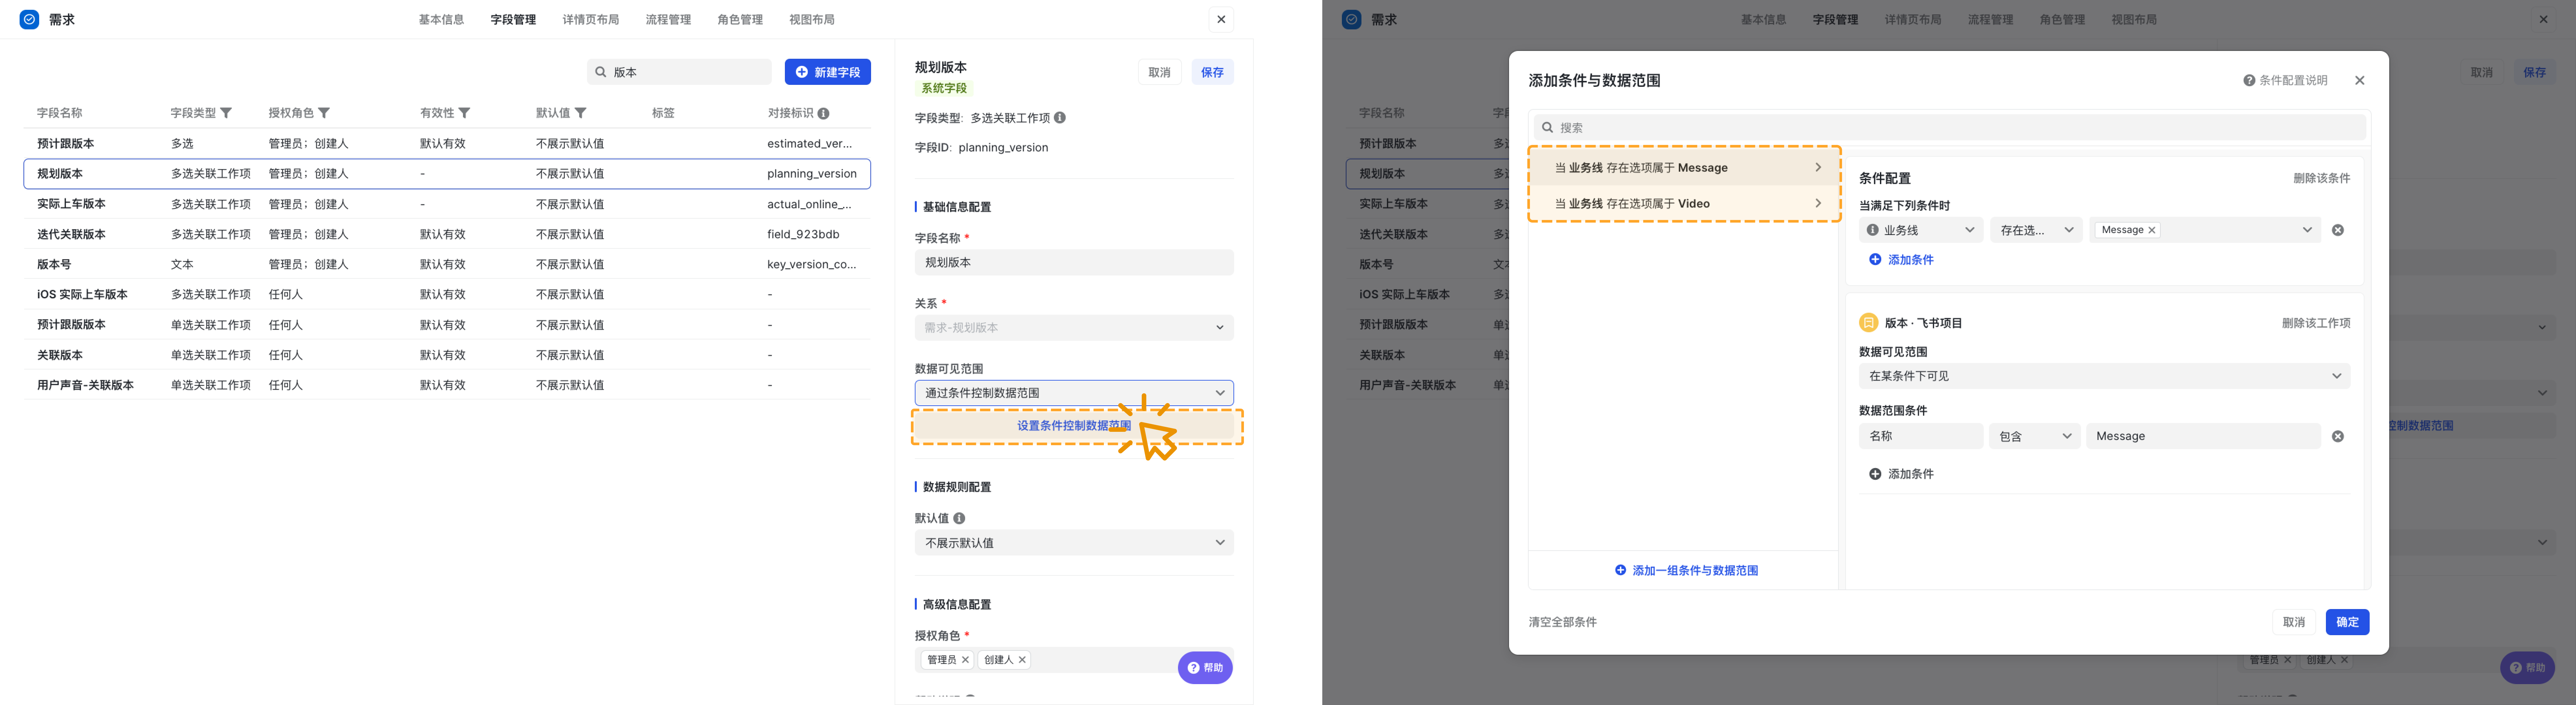Open the 包含 operator dropdown
Viewport: 2576px width, 705px height.
pyautogui.click(x=2035, y=436)
